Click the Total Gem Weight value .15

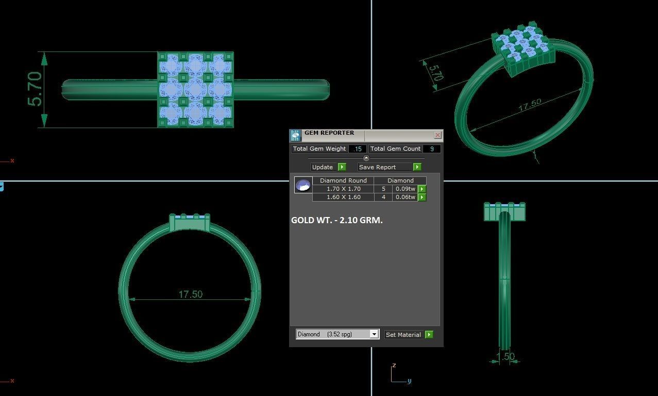358,149
